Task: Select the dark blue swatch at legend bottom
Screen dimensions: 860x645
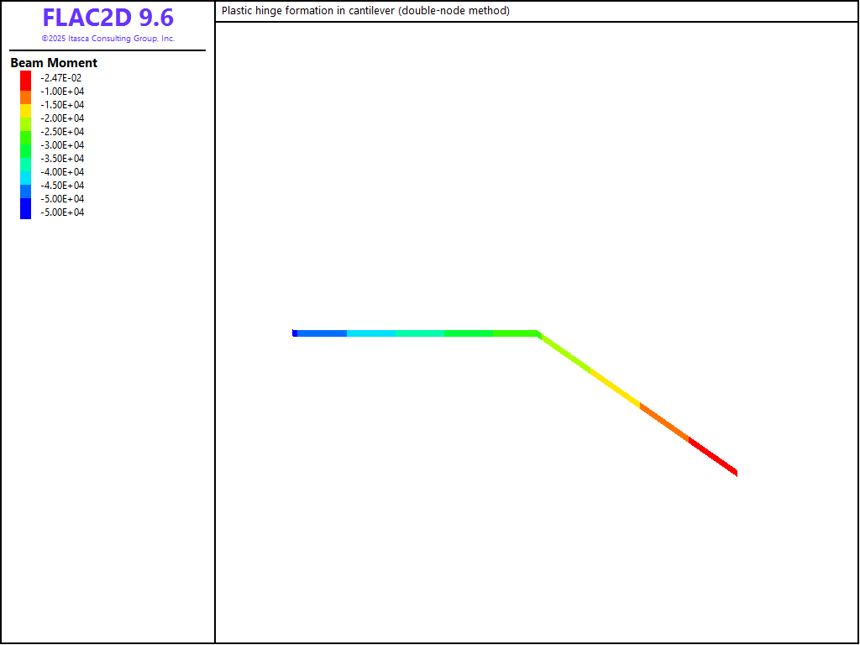Action: [x=25, y=209]
